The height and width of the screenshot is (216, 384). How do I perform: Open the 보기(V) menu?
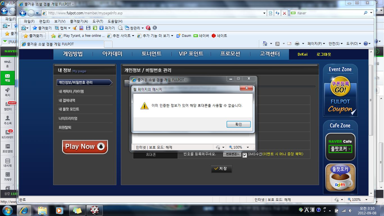[60, 21]
